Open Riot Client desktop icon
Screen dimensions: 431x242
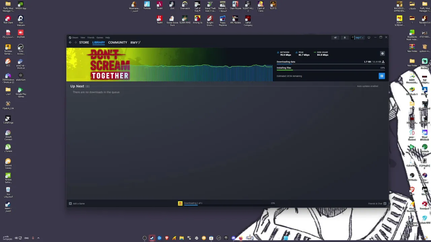point(8,20)
